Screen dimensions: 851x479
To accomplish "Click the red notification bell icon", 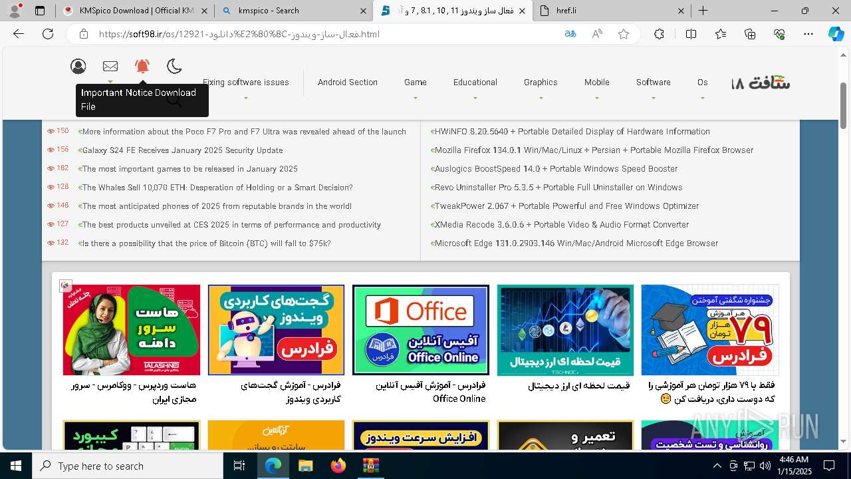I will [142, 66].
